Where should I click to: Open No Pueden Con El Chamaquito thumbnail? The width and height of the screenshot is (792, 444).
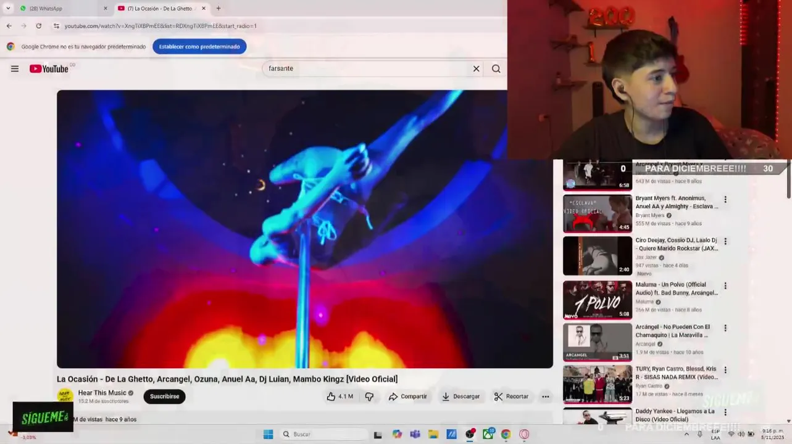tap(597, 342)
